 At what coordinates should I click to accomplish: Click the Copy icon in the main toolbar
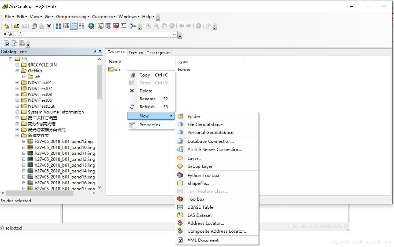tap(34, 26)
